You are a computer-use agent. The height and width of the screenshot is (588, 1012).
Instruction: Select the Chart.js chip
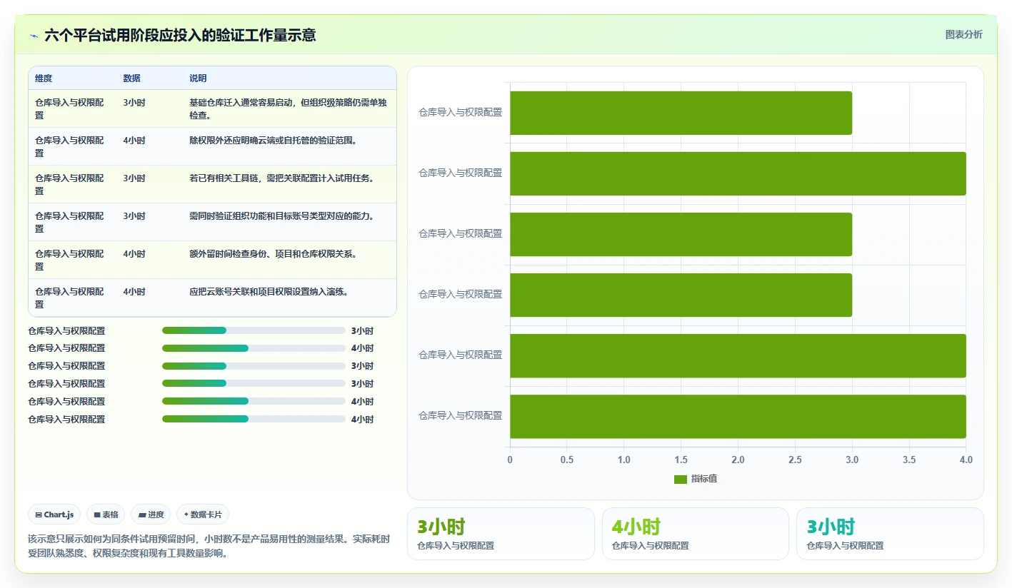click(54, 514)
